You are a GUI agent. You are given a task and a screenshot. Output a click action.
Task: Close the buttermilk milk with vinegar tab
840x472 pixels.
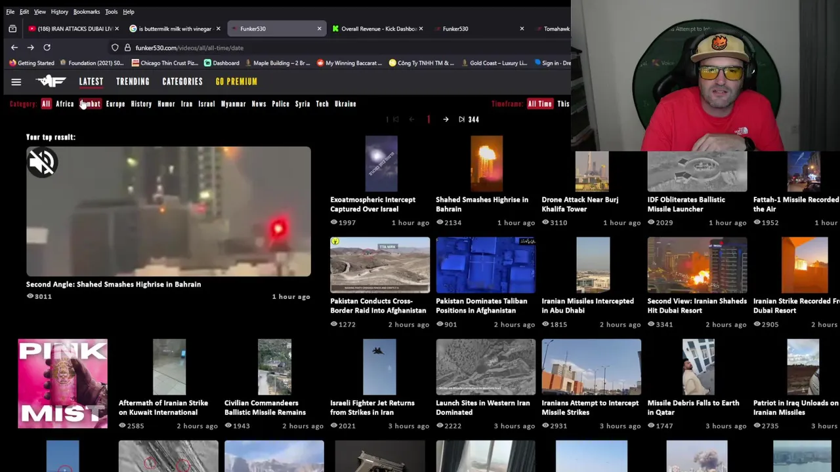(x=219, y=29)
